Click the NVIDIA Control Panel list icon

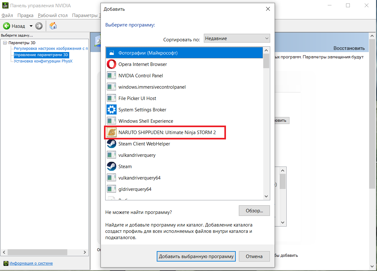[x=112, y=76]
